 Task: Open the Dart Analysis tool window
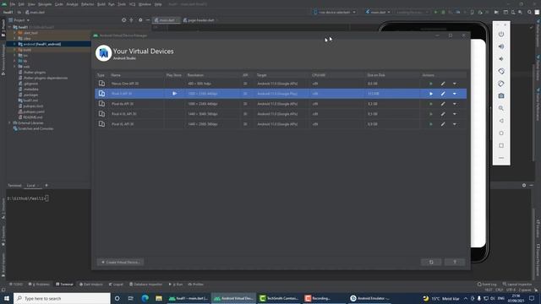click(x=91, y=285)
